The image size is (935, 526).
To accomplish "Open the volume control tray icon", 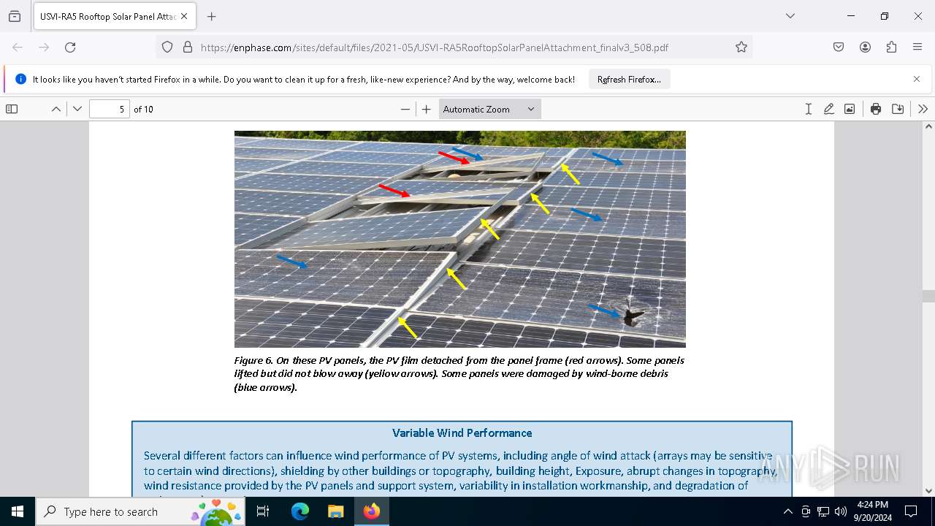I will point(841,511).
